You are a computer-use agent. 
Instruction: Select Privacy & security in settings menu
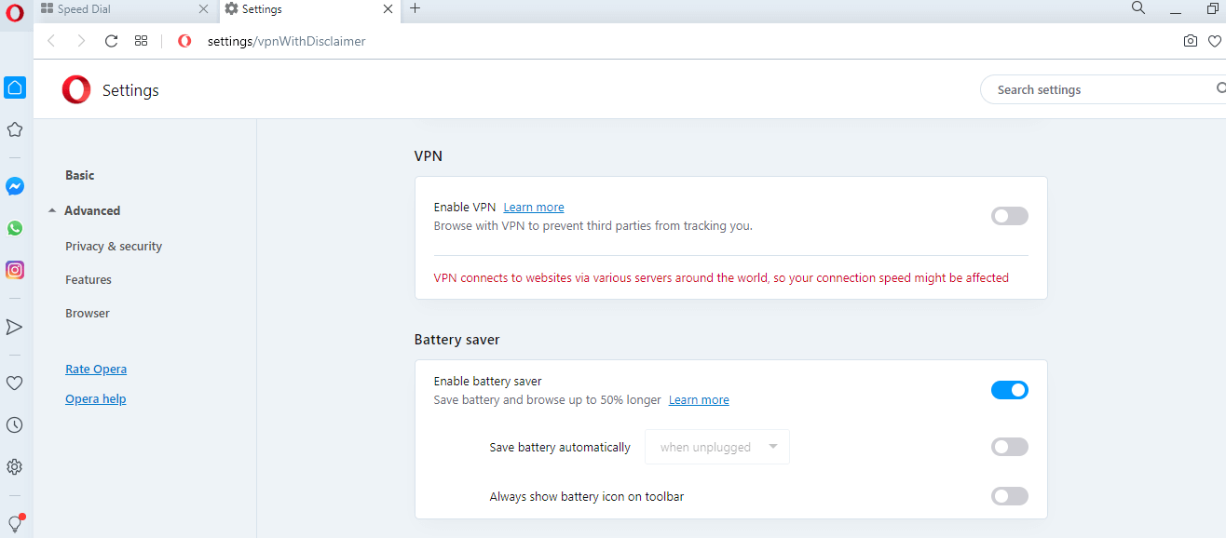[113, 246]
